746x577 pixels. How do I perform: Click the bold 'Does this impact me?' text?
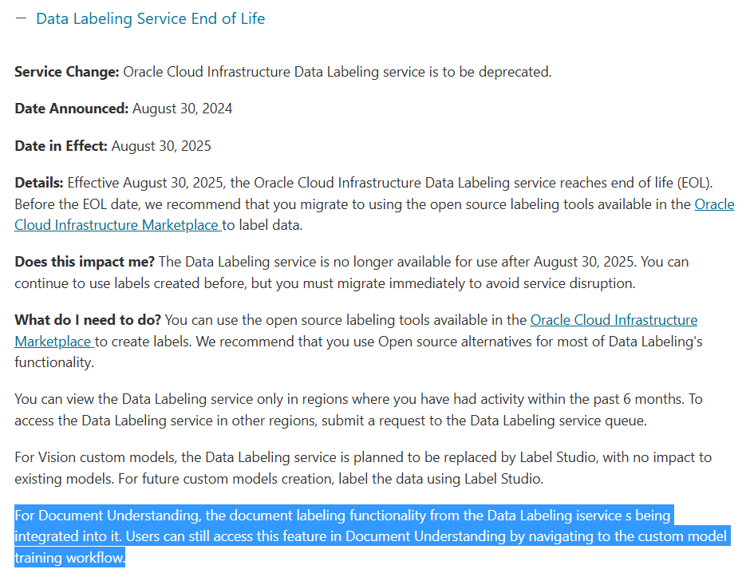pyautogui.click(x=84, y=262)
